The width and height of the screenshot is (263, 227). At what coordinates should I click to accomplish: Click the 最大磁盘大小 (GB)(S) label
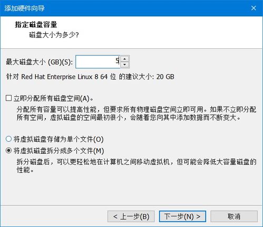pyautogui.click(x=40, y=62)
